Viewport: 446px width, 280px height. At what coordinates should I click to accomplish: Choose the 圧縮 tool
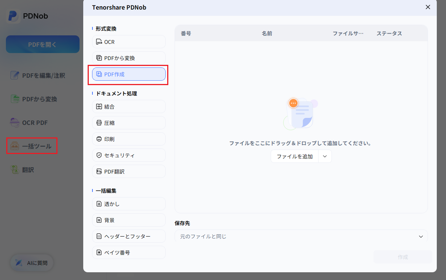click(x=129, y=123)
